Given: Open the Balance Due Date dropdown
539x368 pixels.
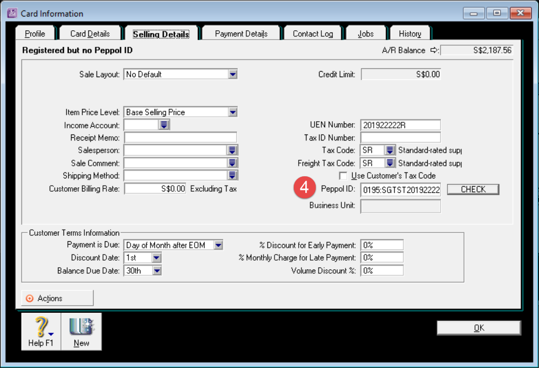Looking at the screenshot, I should click(157, 270).
